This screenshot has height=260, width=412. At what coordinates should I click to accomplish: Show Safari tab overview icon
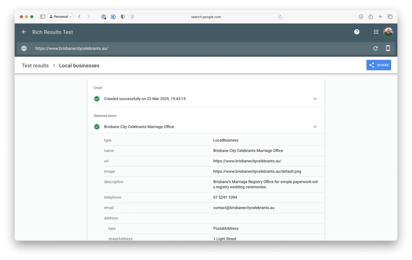click(390, 16)
